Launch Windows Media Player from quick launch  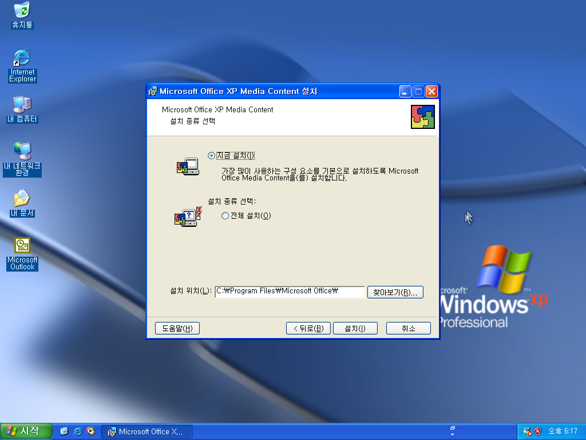click(90, 431)
